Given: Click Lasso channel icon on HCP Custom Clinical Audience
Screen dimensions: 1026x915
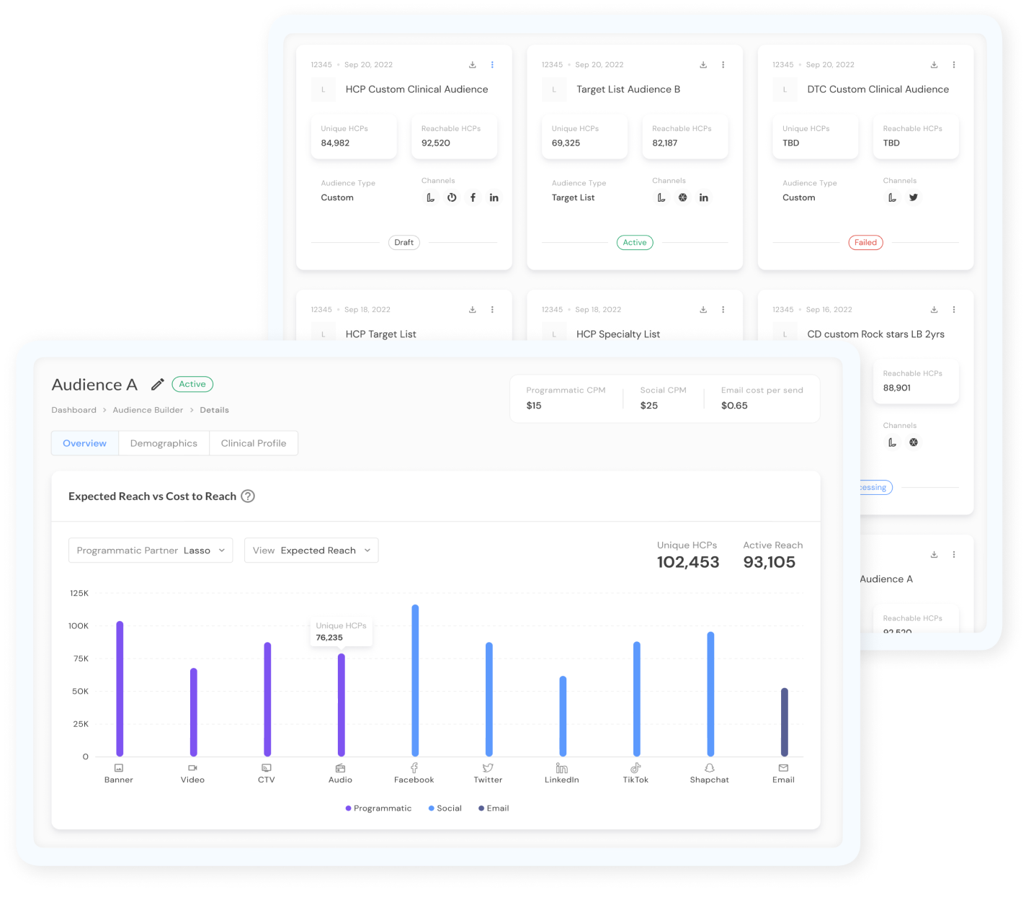Looking at the screenshot, I should click(430, 197).
